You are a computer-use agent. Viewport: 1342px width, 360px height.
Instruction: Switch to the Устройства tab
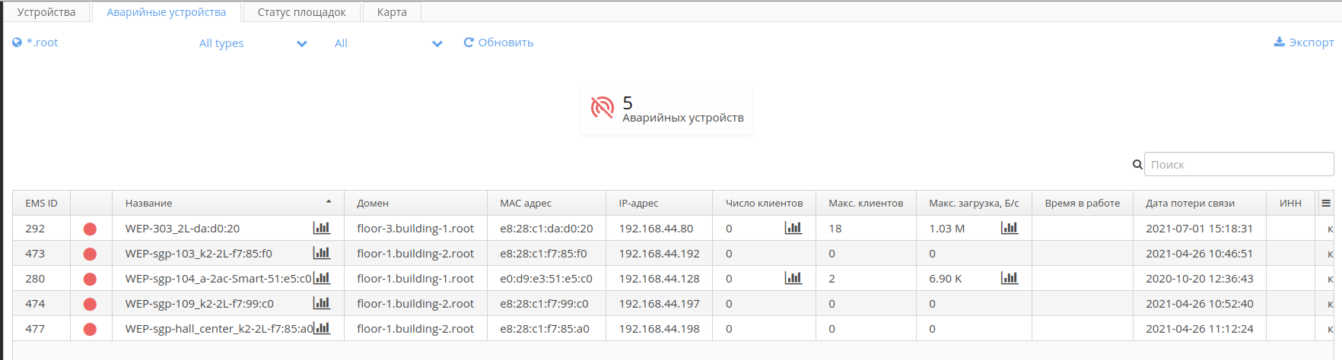coord(46,12)
